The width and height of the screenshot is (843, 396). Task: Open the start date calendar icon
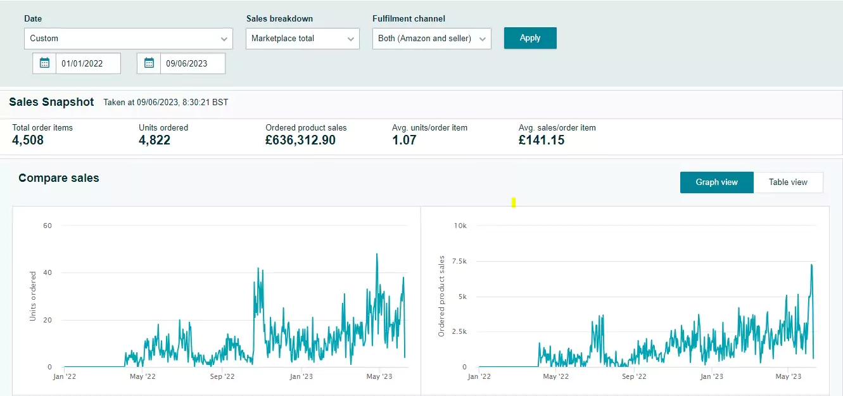(44, 63)
